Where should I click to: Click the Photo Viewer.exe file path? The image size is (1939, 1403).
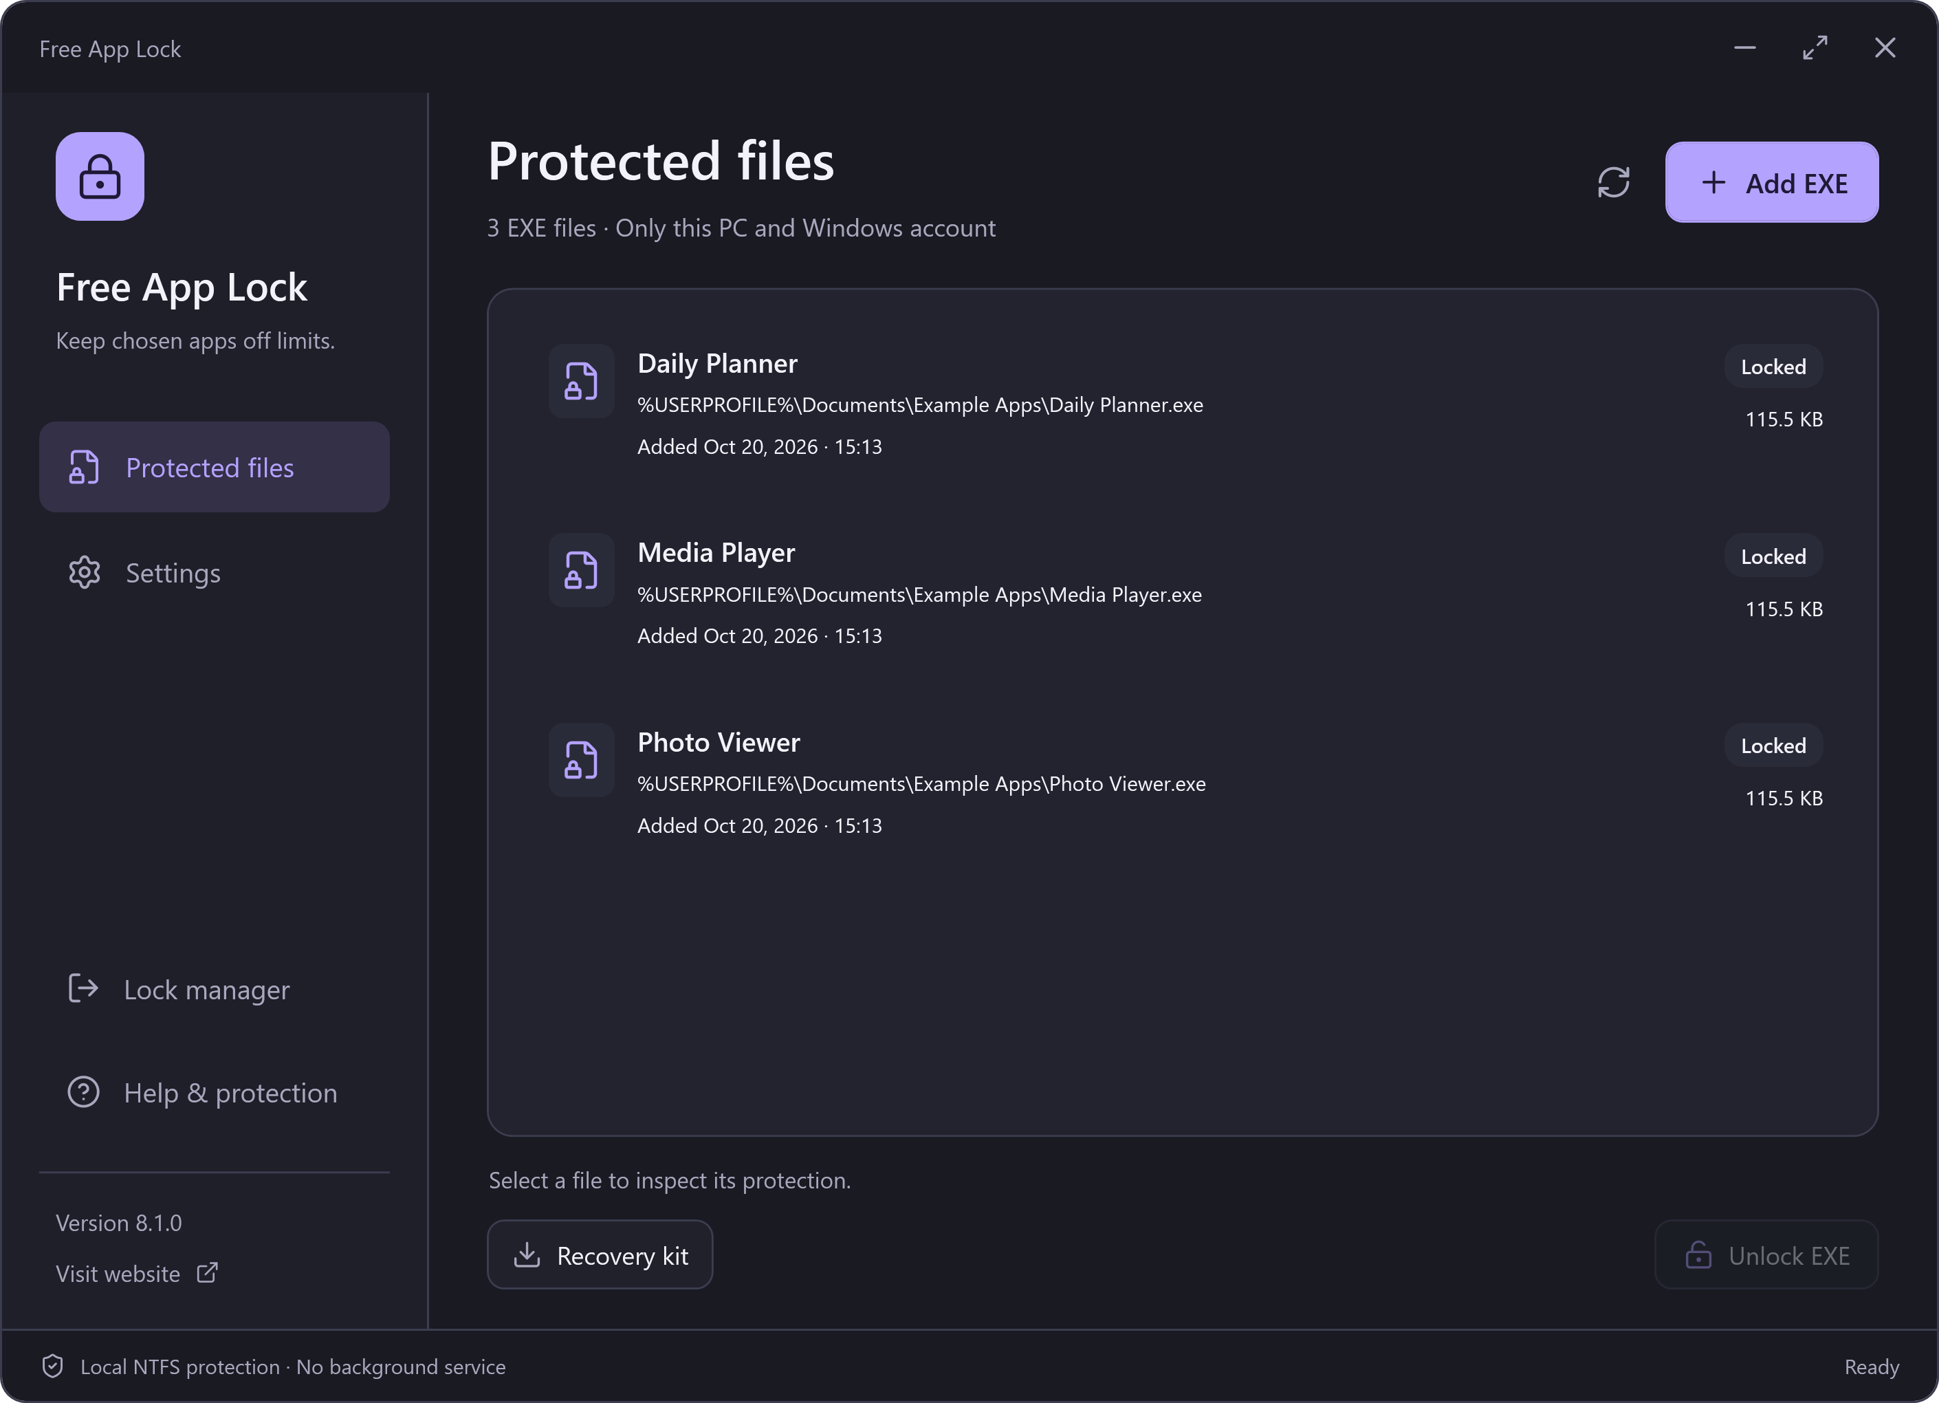point(921,784)
